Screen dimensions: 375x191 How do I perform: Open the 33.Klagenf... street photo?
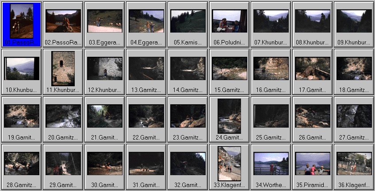(230, 163)
